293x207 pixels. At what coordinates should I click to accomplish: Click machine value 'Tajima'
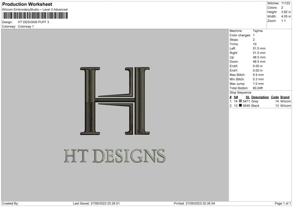[x=258, y=31]
